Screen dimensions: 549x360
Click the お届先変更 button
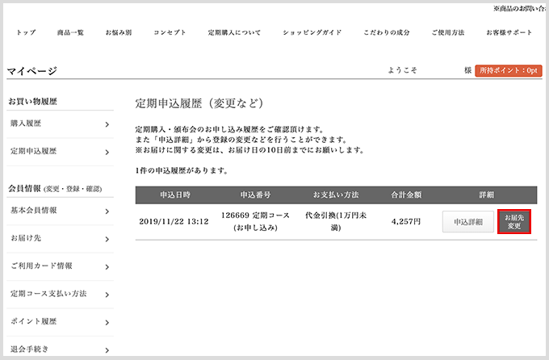pyautogui.click(x=514, y=222)
